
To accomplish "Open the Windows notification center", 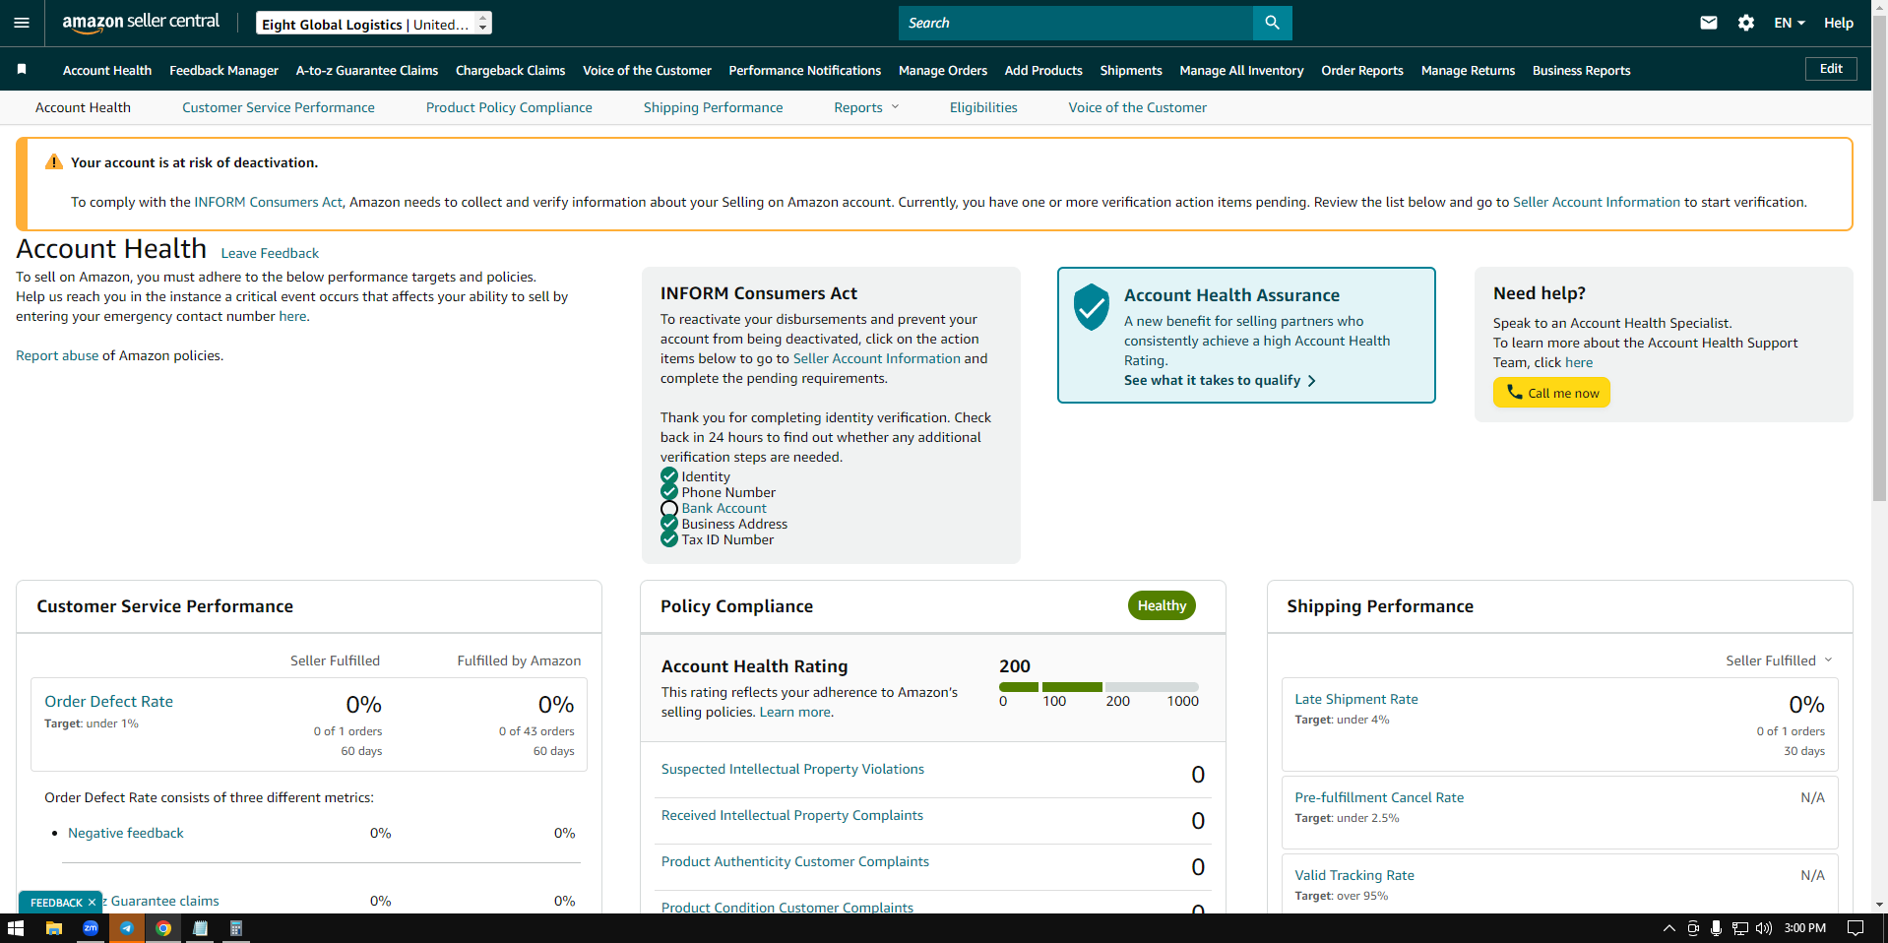I will 1856,928.
